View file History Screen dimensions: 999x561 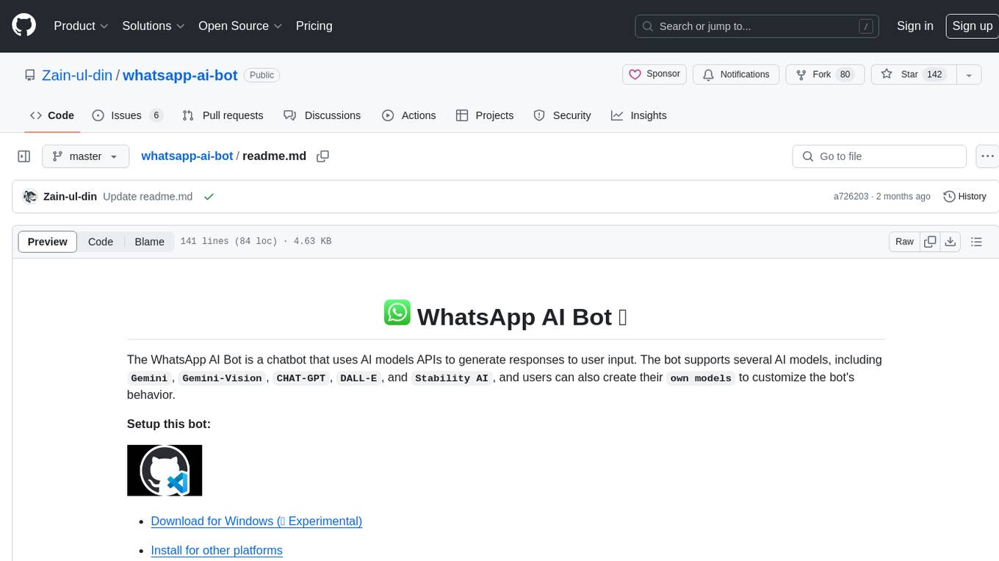(964, 197)
